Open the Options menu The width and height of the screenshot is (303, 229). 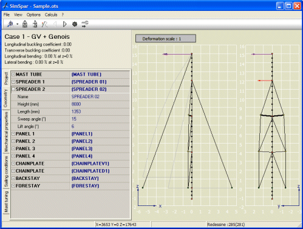(33, 15)
